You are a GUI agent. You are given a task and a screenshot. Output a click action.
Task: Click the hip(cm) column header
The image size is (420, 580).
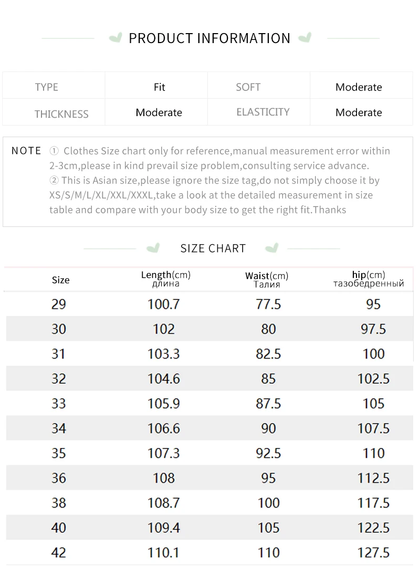click(369, 279)
